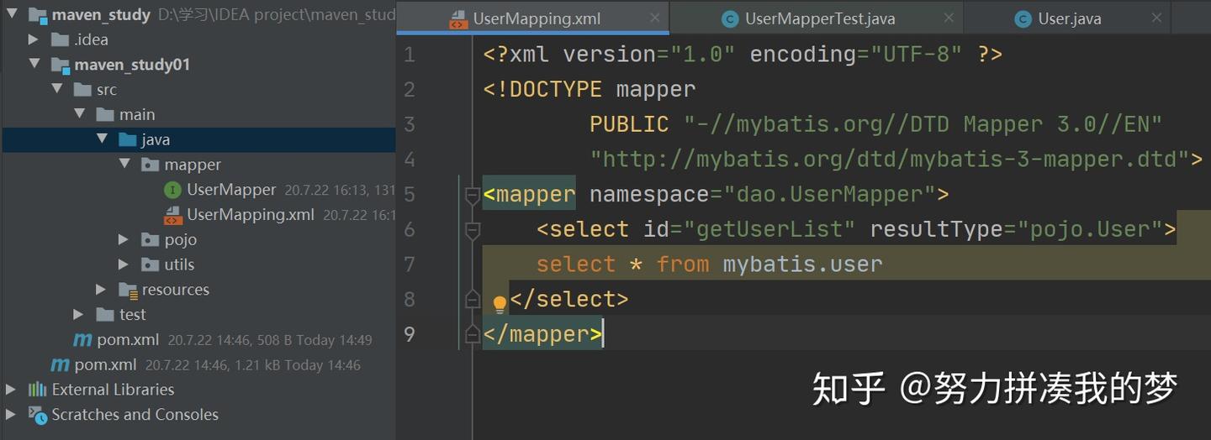The width and height of the screenshot is (1211, 440).
Task: Click the Scratches and Consoles icon
Action: pyautogui.click(x=37, y=415)
